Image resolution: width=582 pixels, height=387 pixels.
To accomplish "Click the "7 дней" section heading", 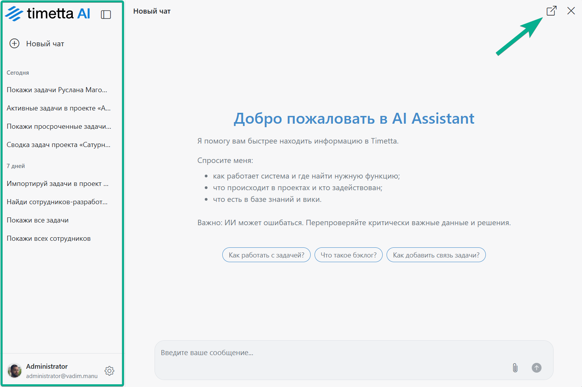I will 16,166.
